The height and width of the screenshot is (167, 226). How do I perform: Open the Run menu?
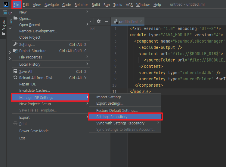pyautogui.click(x=107, y=5)
